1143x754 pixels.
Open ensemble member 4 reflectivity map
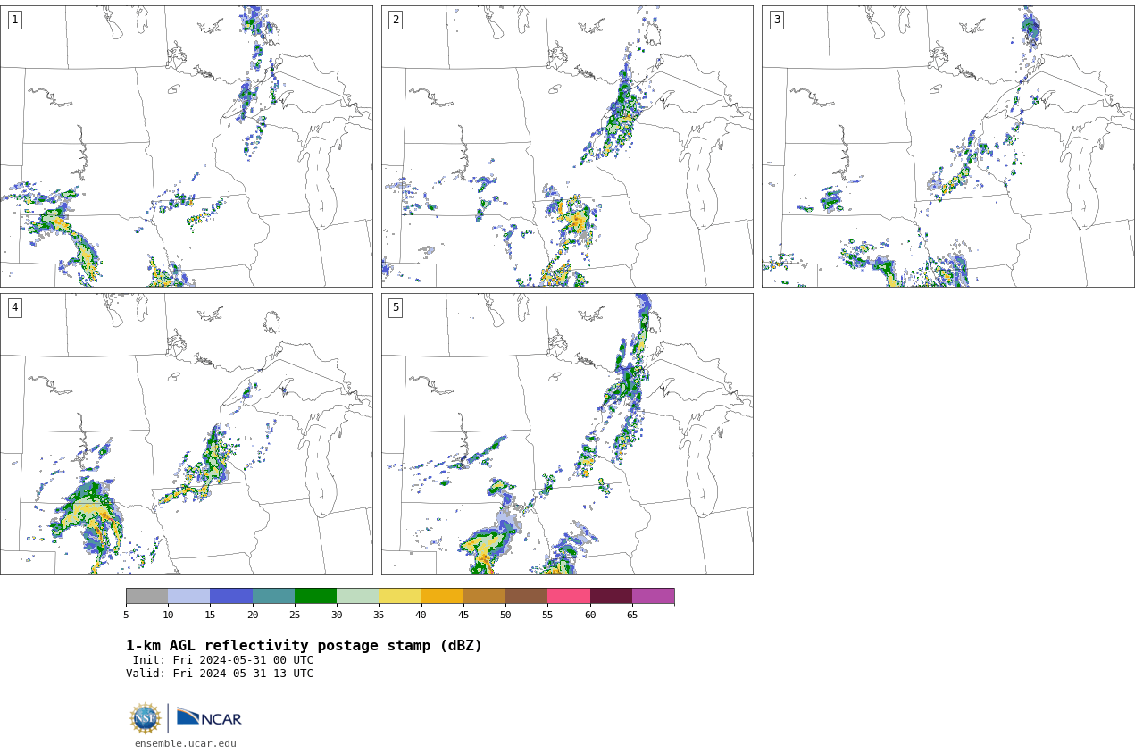click(x=186, y=434)
